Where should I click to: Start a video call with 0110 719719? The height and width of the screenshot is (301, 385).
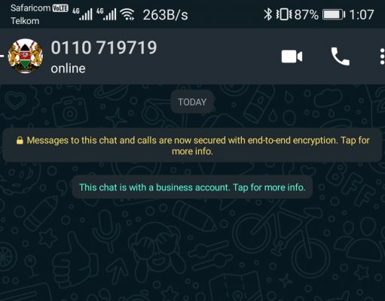pyautogui.click(x=292, y=56)
